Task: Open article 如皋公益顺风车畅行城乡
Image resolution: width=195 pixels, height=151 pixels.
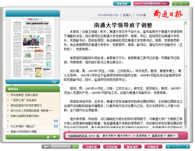Action: click(25, 116)
